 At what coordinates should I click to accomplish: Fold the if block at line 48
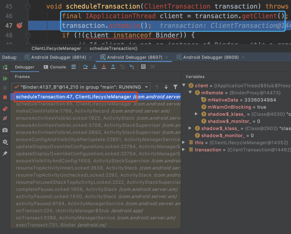pos(28,35)
